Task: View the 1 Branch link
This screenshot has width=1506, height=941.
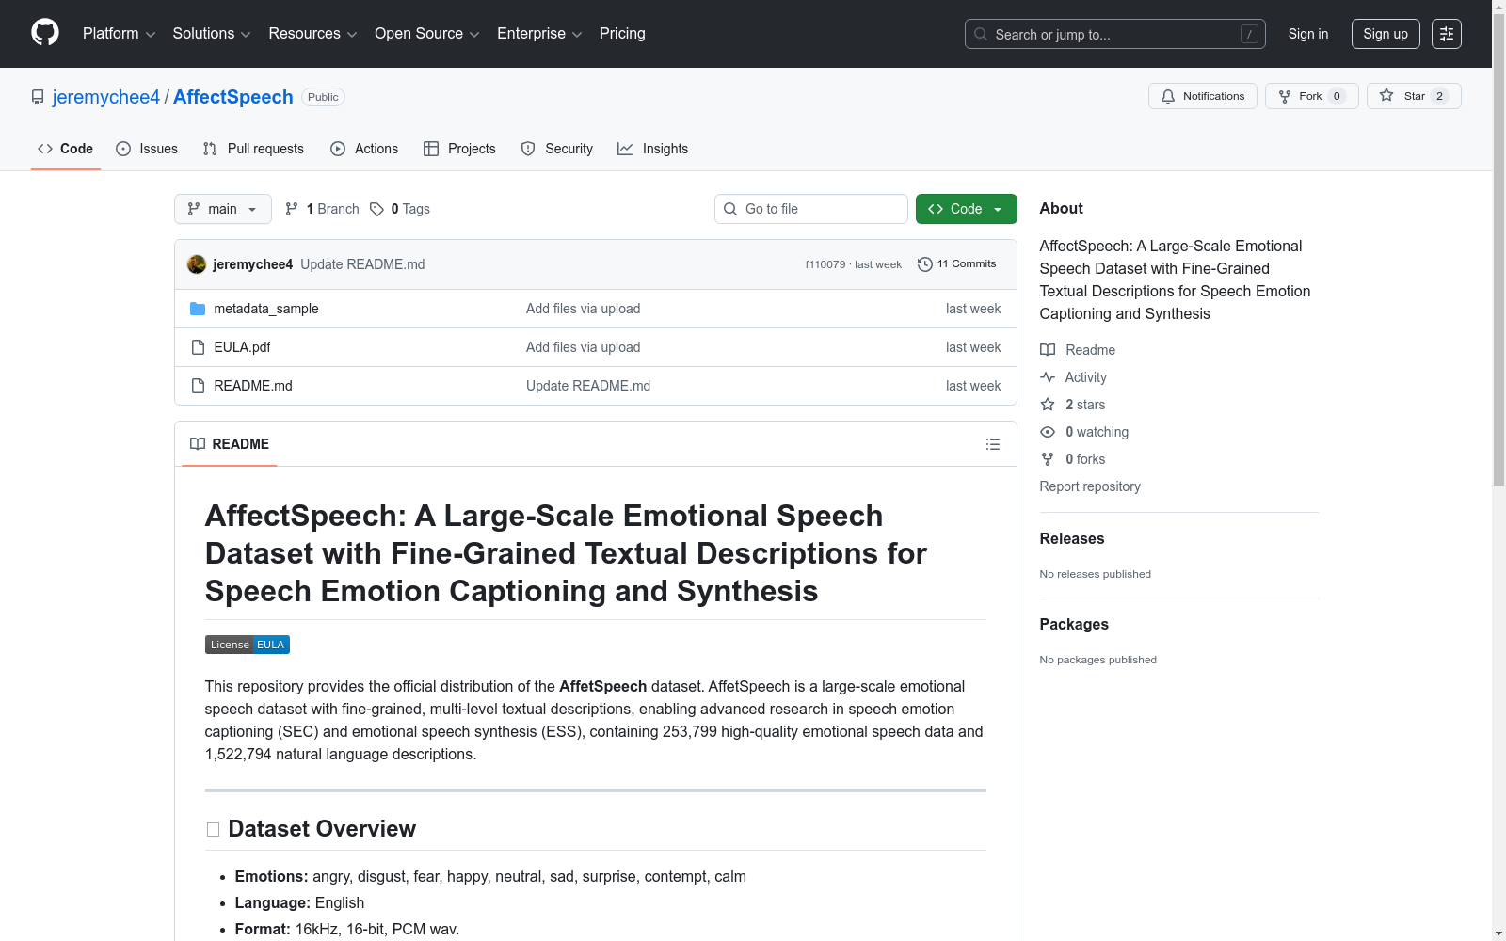Action: (322, 209)
